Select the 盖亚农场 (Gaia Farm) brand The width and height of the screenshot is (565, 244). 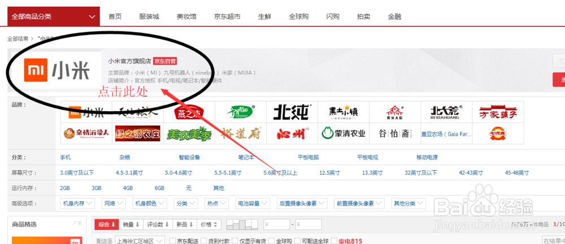click(x=447, y=134)
